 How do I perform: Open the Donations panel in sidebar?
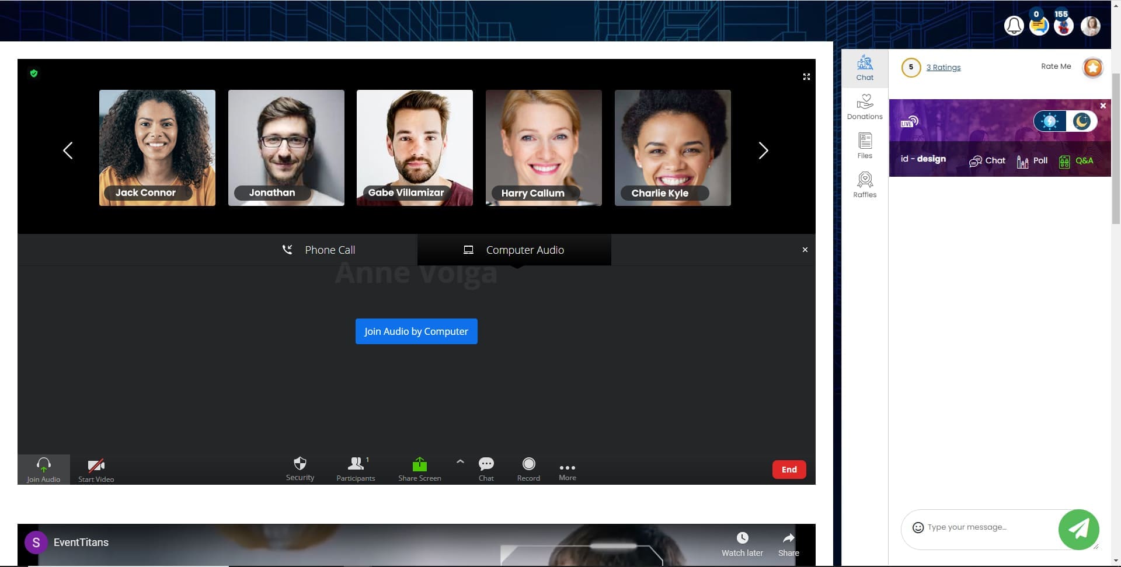point(865,107)
